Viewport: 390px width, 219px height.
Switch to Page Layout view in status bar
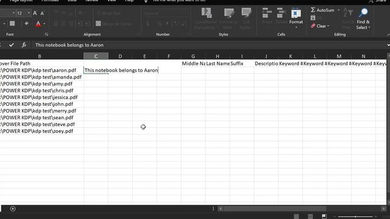click(x=310, y=217)
